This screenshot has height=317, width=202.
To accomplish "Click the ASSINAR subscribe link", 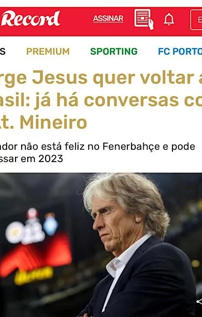I will [108, 19].
